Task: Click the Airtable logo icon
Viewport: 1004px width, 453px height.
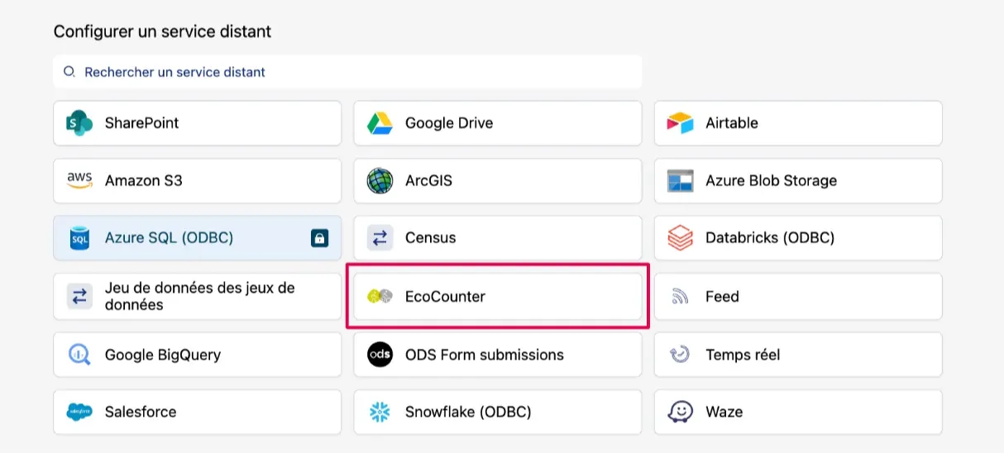Action: pos(680,123)
